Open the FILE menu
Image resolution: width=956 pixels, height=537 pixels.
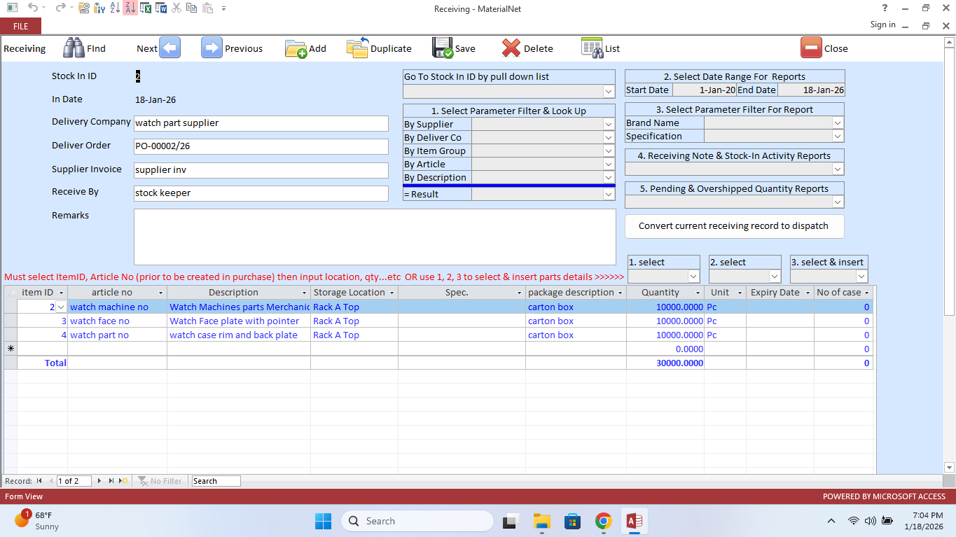[20, 25]
